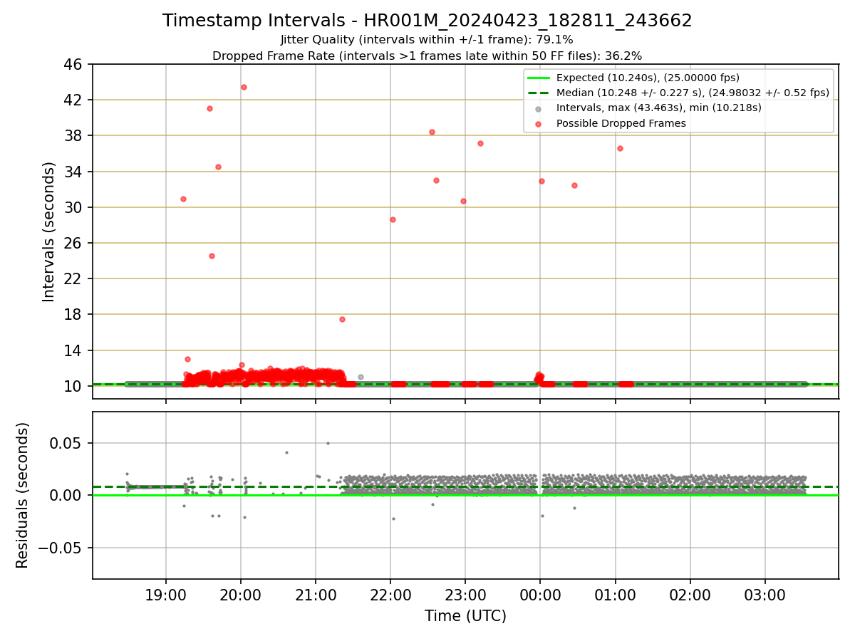
Task: Click legend entry Expected (10.240s)
Action: point(648,78)
